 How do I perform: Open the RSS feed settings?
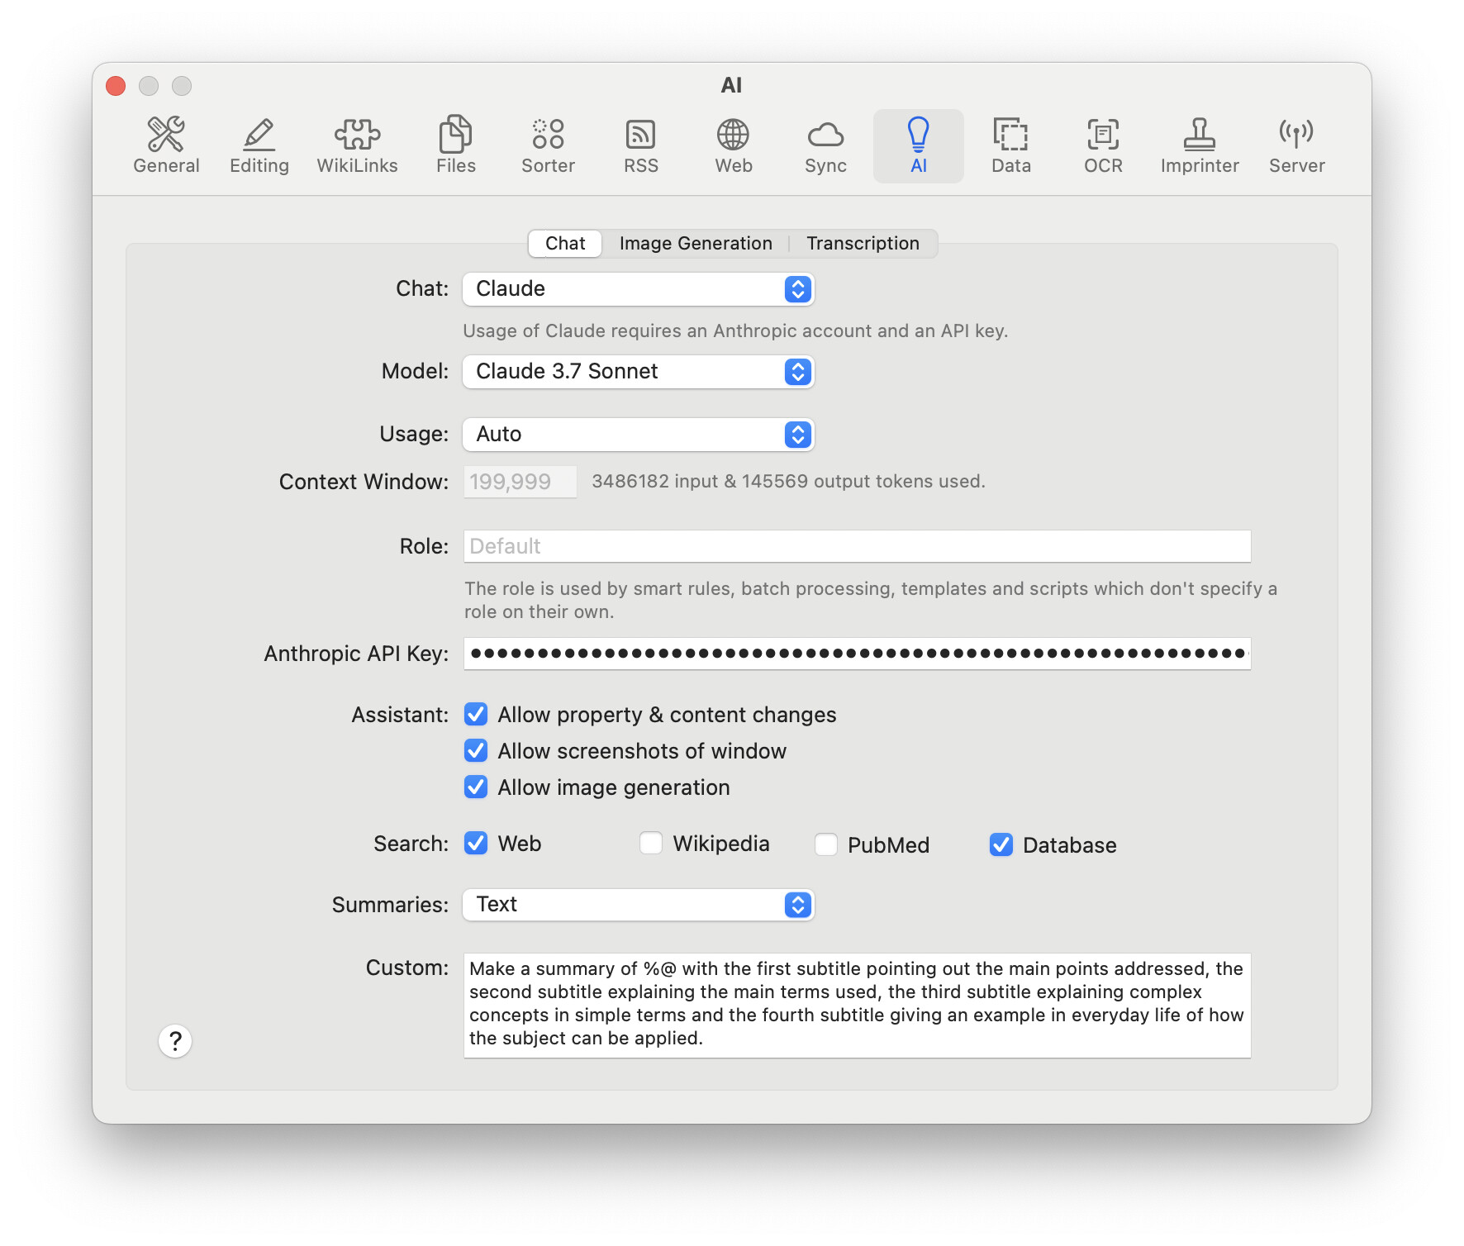click(x=640, y=145)
